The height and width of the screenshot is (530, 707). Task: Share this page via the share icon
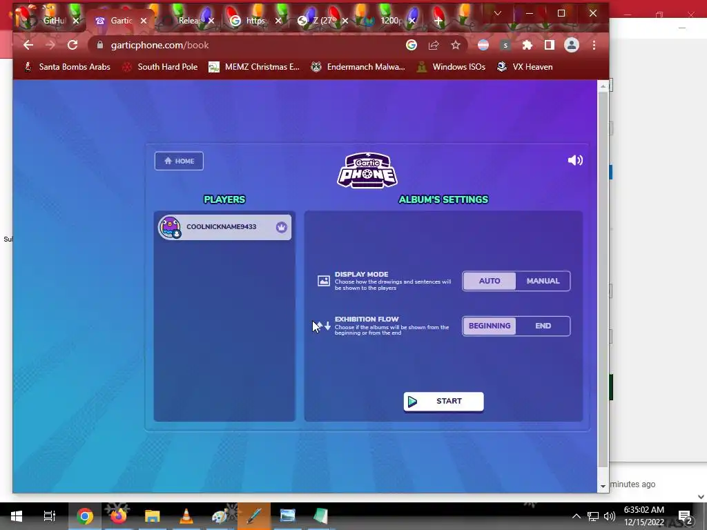click(434, 45)
